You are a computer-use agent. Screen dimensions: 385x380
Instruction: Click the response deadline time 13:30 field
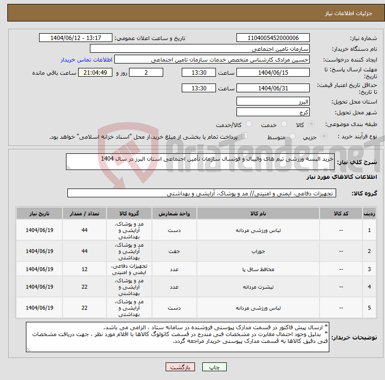tap(199, 73)
